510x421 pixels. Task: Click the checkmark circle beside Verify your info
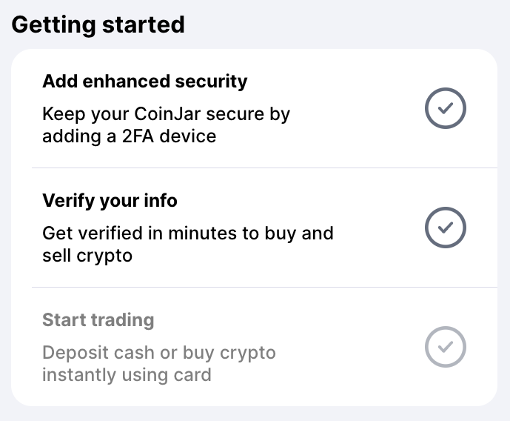point(446,228)
